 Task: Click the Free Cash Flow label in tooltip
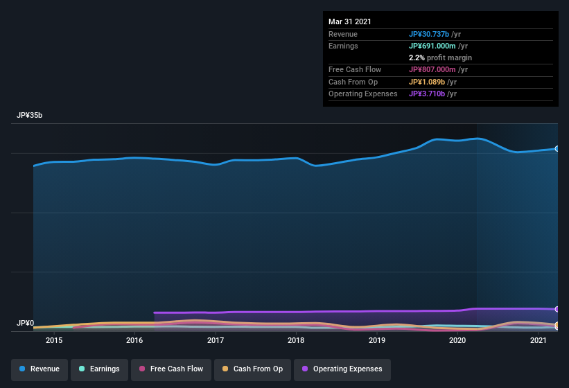[355, 69]
